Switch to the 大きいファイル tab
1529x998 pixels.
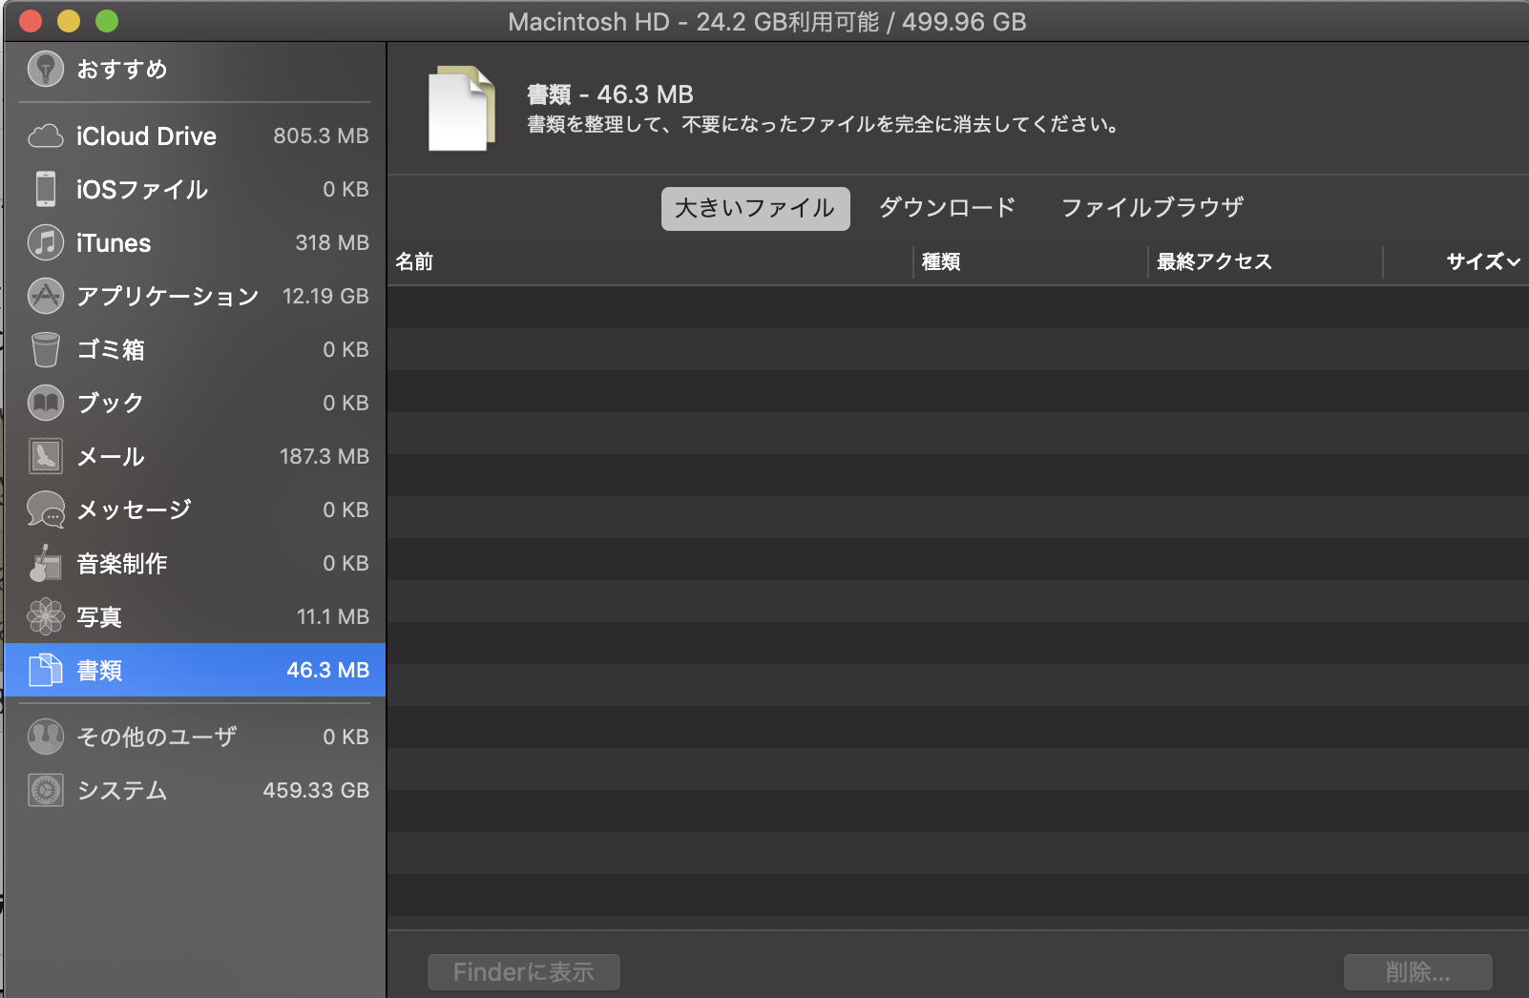pyautogui.click(x=755, y=208)
